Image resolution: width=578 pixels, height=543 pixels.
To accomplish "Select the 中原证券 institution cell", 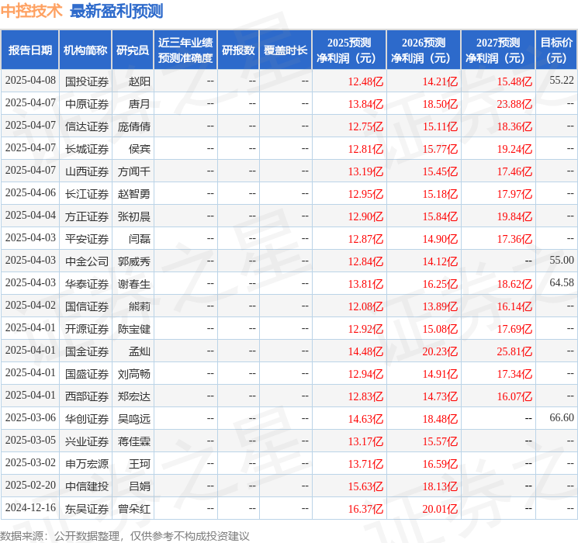I will pyautogui.click(x=87, y=104).
